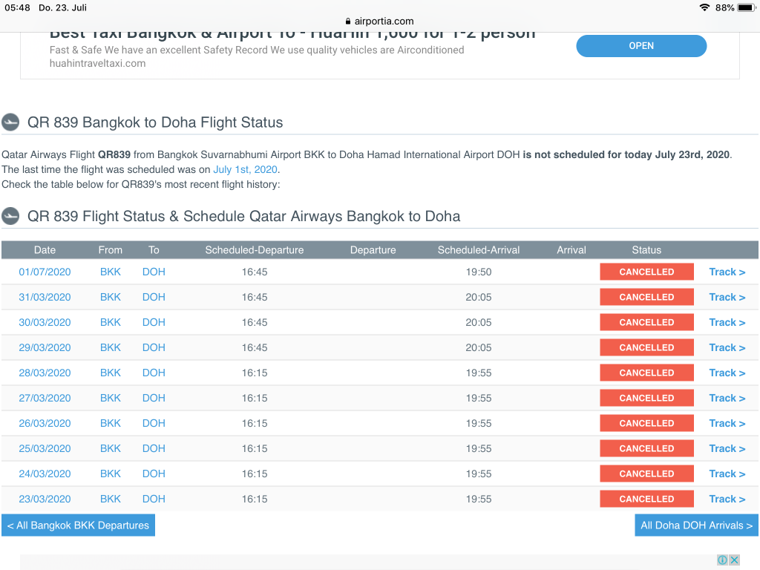Track the 23/03/2020 flight
The height and width of the screenshot is (570, 760).
pyautogui.click(x=727, y=499)
